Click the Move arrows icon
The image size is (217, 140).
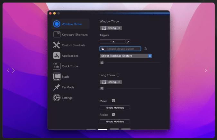tap(113, 101)
